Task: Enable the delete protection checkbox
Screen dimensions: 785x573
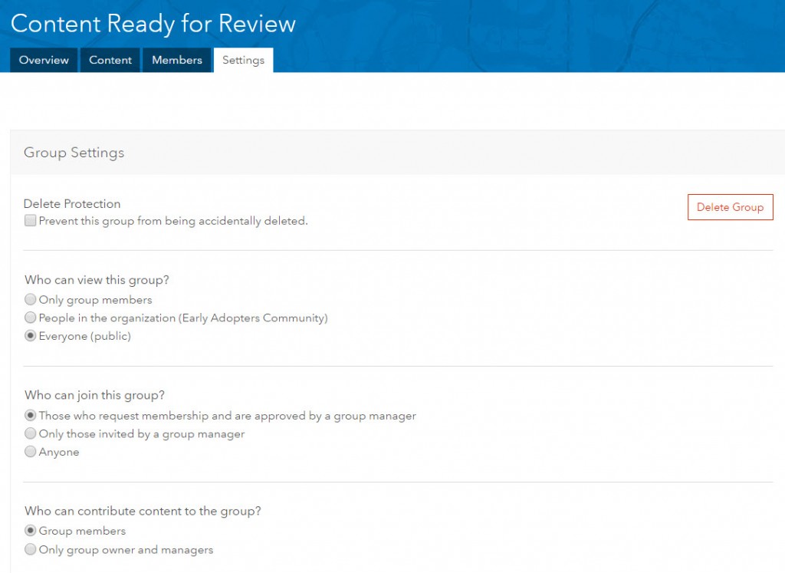Action: [30, 221]
